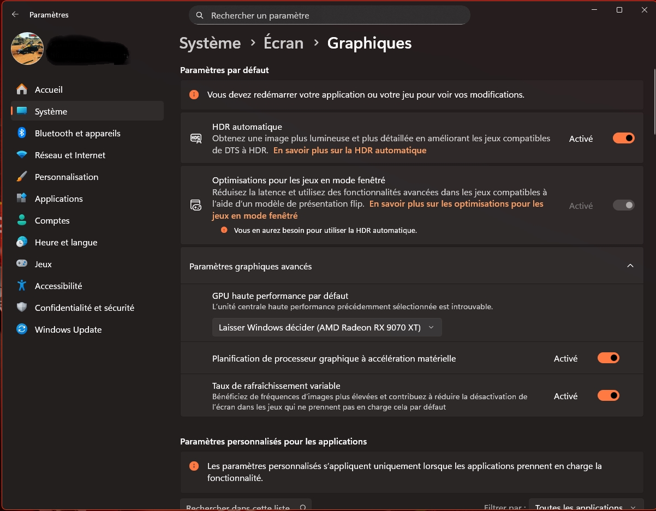Image resolution: width=656 pixels, height=511 pixels.
Task: Go to Écran in the breadcrumb
Action: (283, 43)
